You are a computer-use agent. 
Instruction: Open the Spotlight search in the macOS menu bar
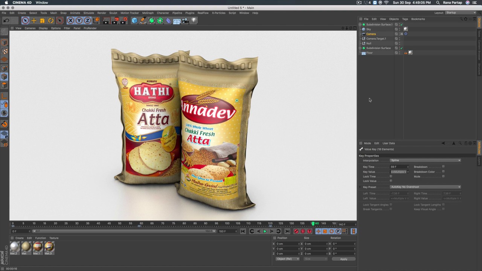point(438,3)
